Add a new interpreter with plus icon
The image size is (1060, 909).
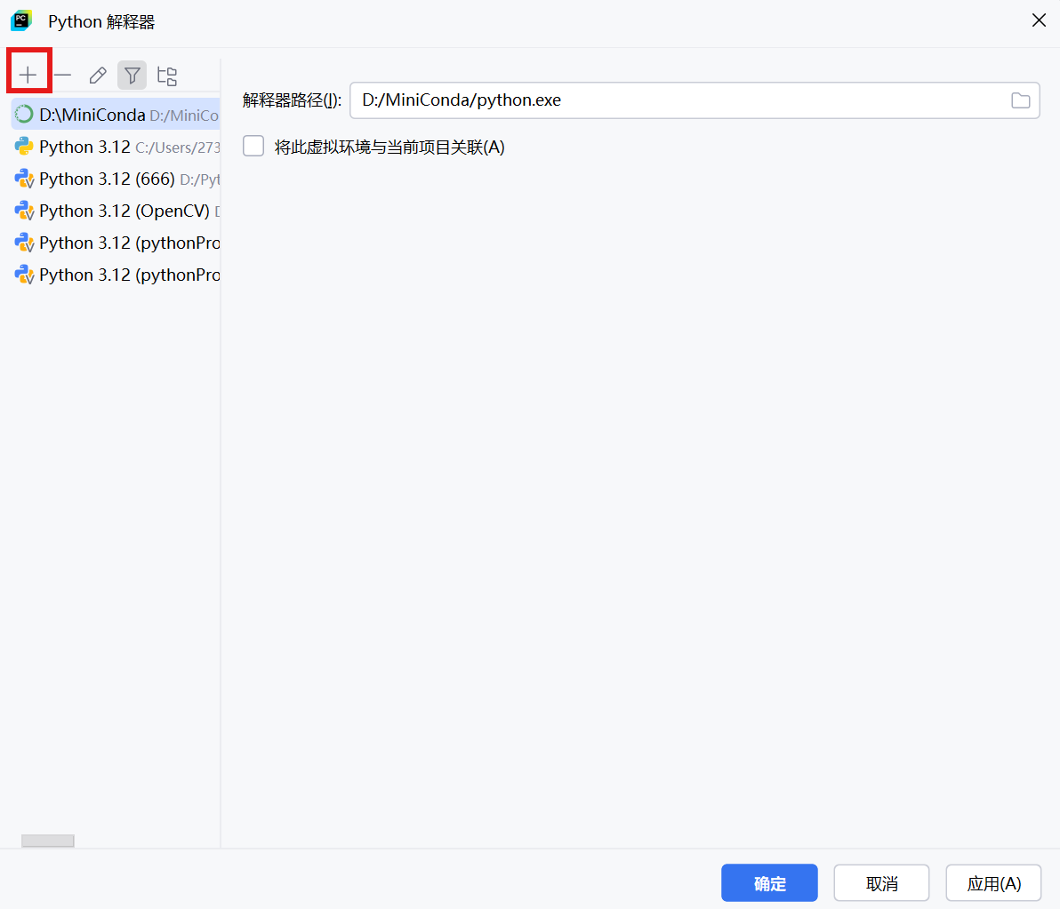(x=28, y=75)
